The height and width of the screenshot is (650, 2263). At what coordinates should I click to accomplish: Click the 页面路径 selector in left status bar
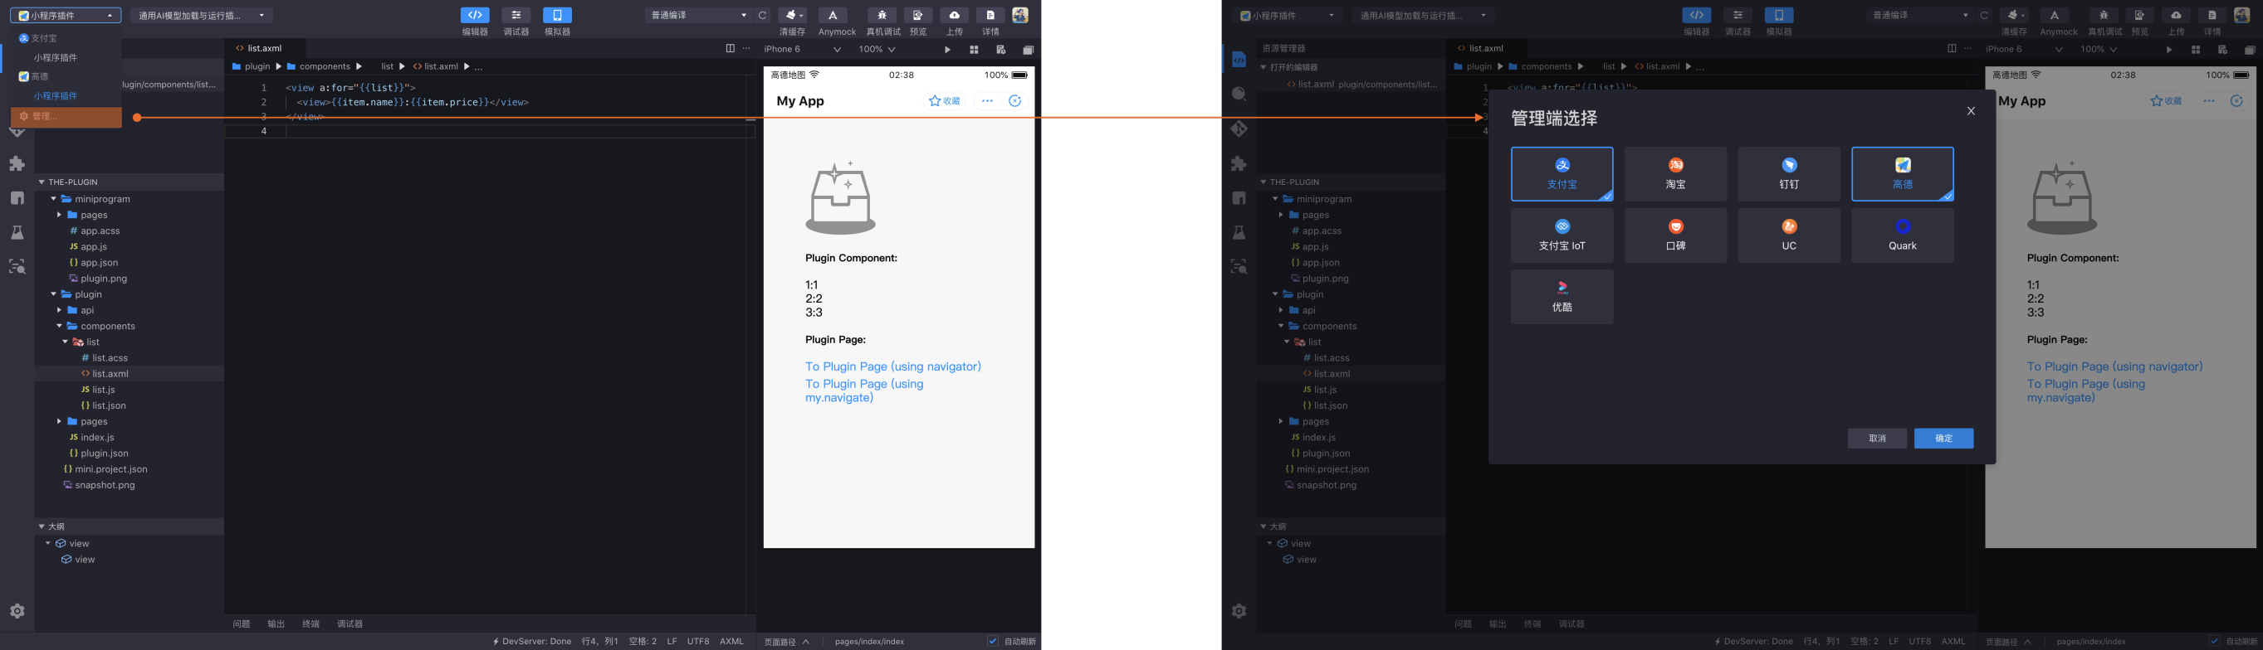click(x=786, y=641)
